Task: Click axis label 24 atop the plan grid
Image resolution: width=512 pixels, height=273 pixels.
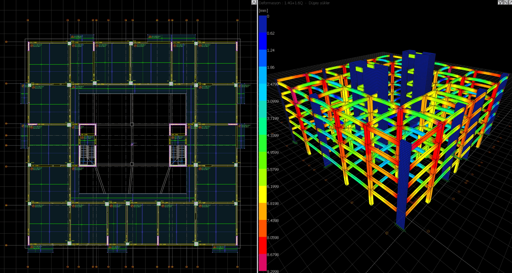Action: click(x=237, y=20)
